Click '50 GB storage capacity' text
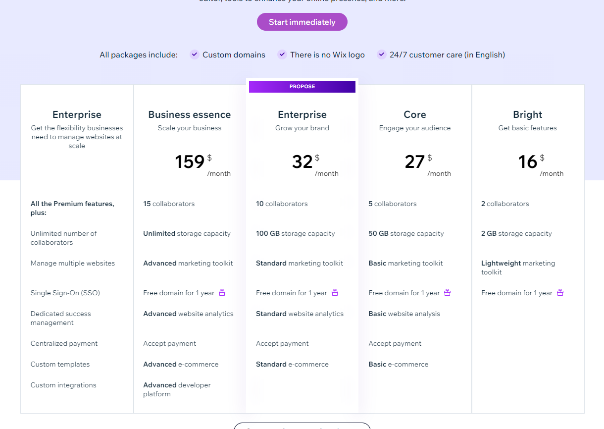 coord(406,233)
